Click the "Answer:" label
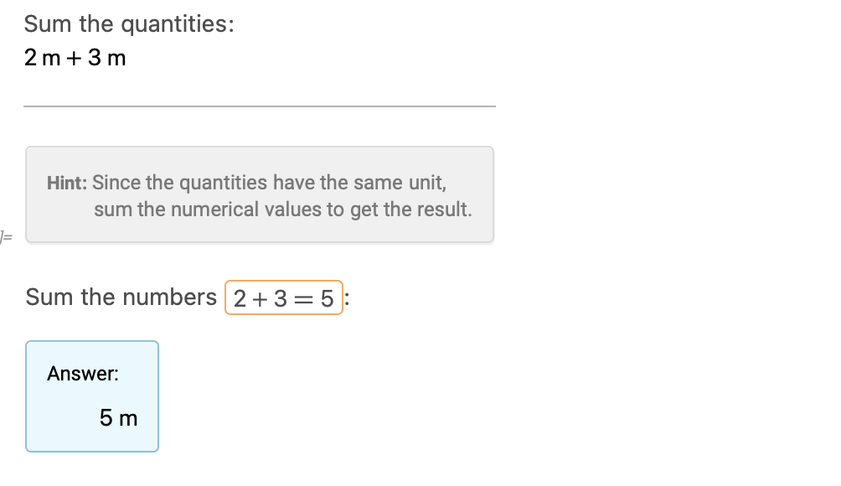 click(x=83, y=374)
